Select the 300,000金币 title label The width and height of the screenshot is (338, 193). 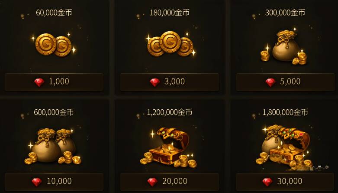(x=285, y=13)
